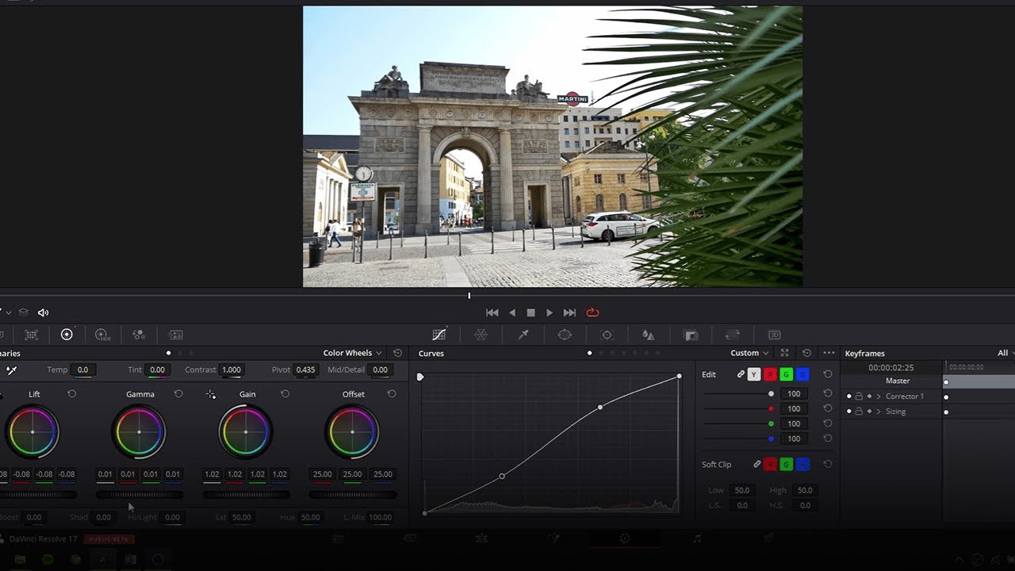Open the Color Match palette
The image size is (1015, 571).
31,335
